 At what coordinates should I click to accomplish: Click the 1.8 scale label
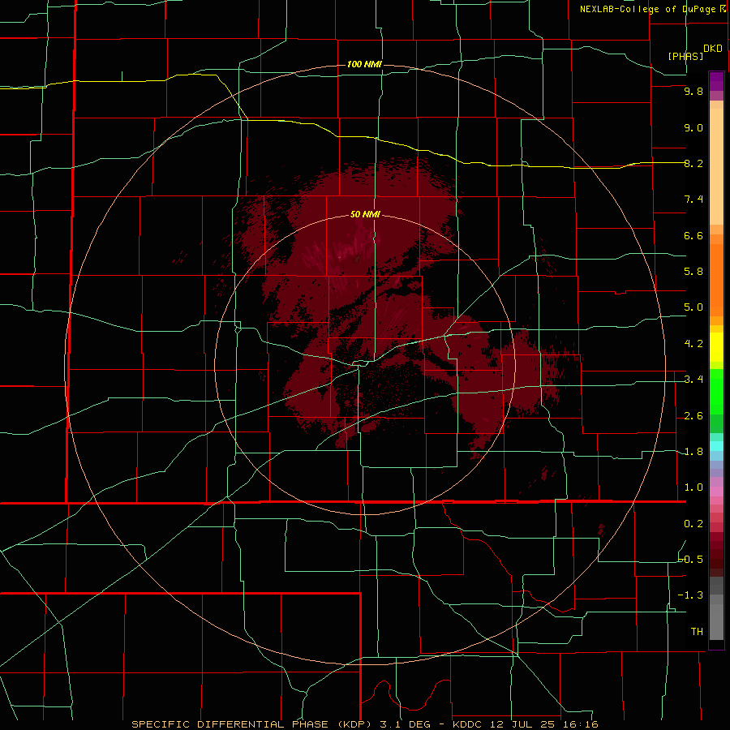pyautogui.click(x=693, y=452)
